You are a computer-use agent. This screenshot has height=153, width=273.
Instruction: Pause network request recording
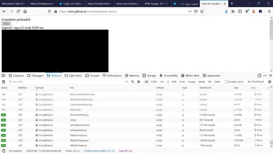coord(127,82)
